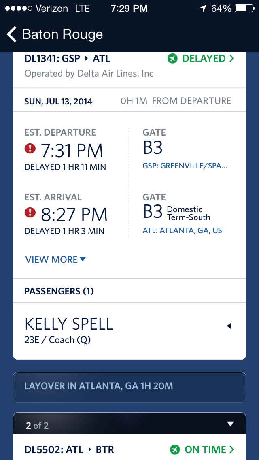Tap the back arrow icon
This screenshot has width=259, height=460.
click(x=12, y=34)
